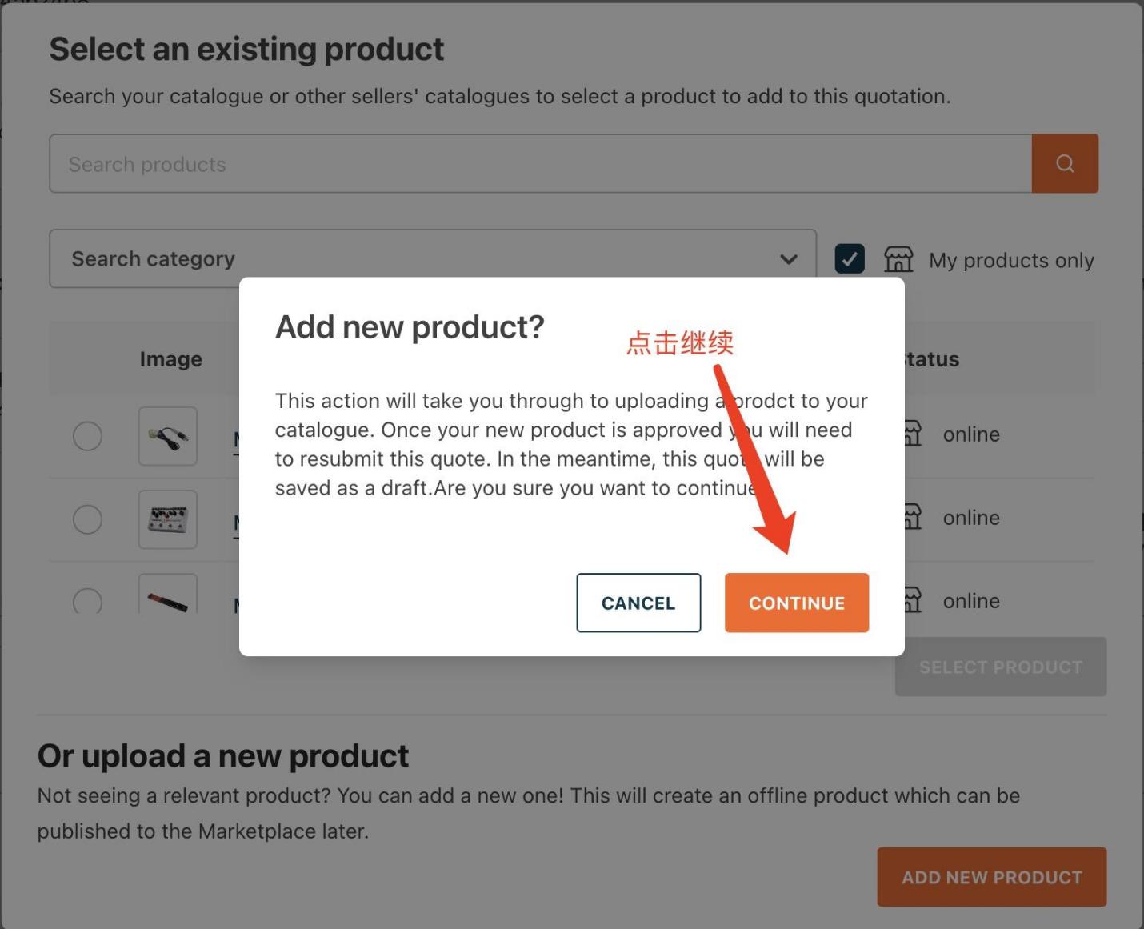Click the storefront icon beside My products only
The height and width of the screenshot is (929, 1144).
point(898,259)
